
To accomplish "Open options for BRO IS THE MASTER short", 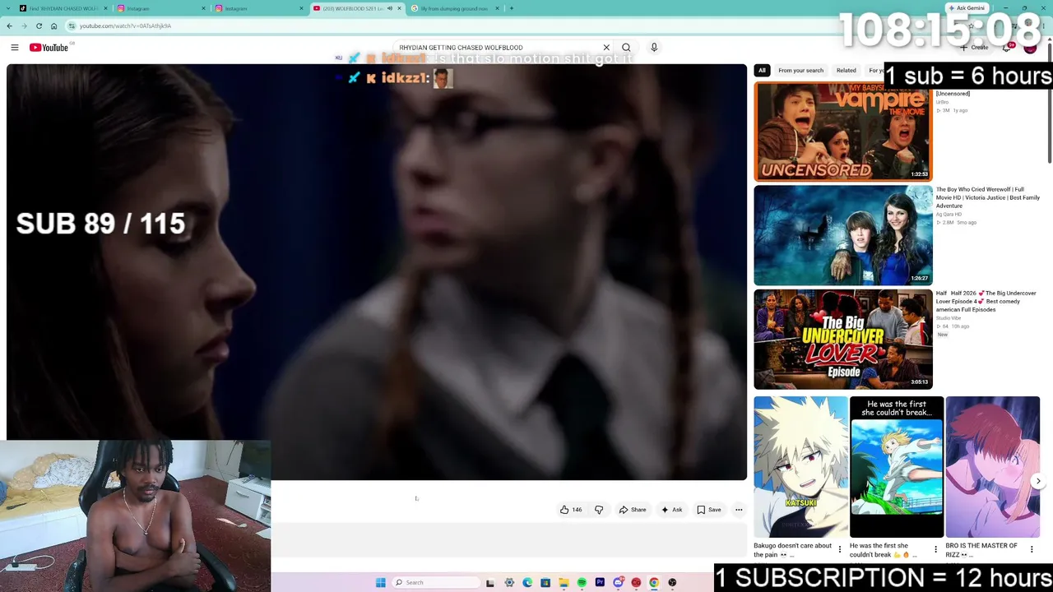I will (1032, 549).
